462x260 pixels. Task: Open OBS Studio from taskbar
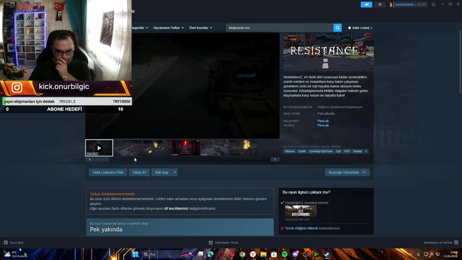tap(306, 254)
